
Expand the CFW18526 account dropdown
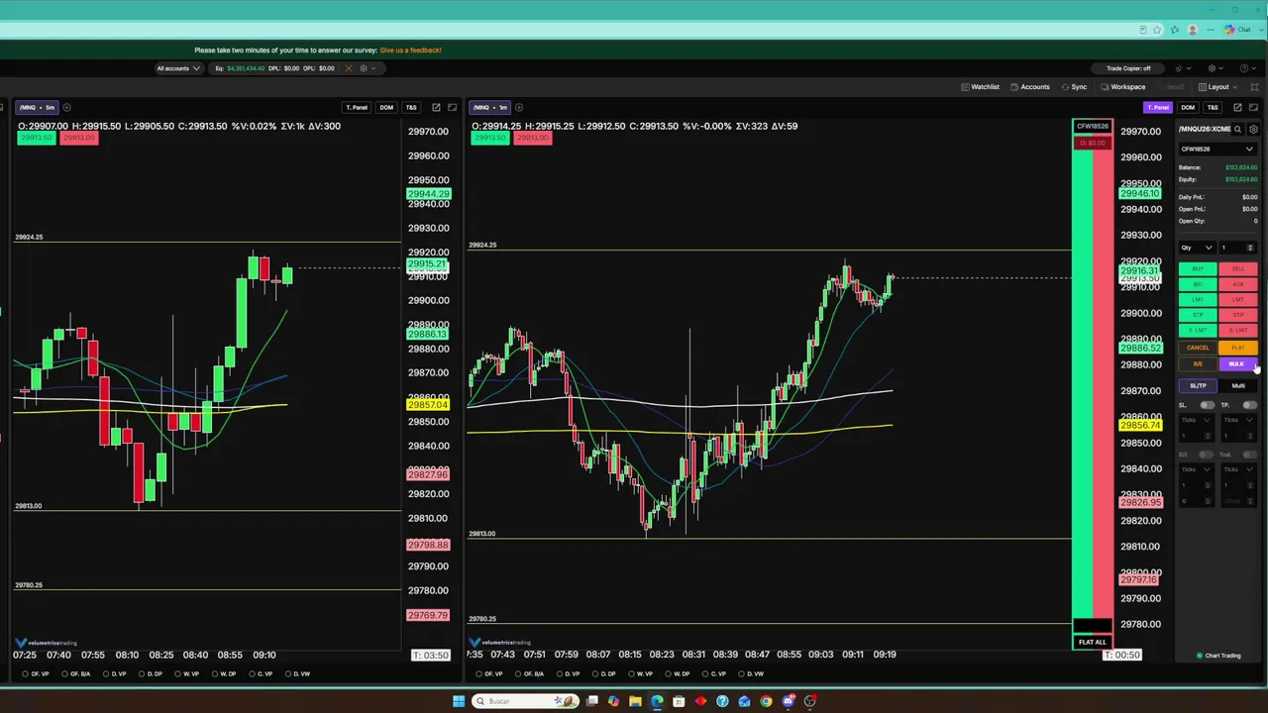(1217, 150)
